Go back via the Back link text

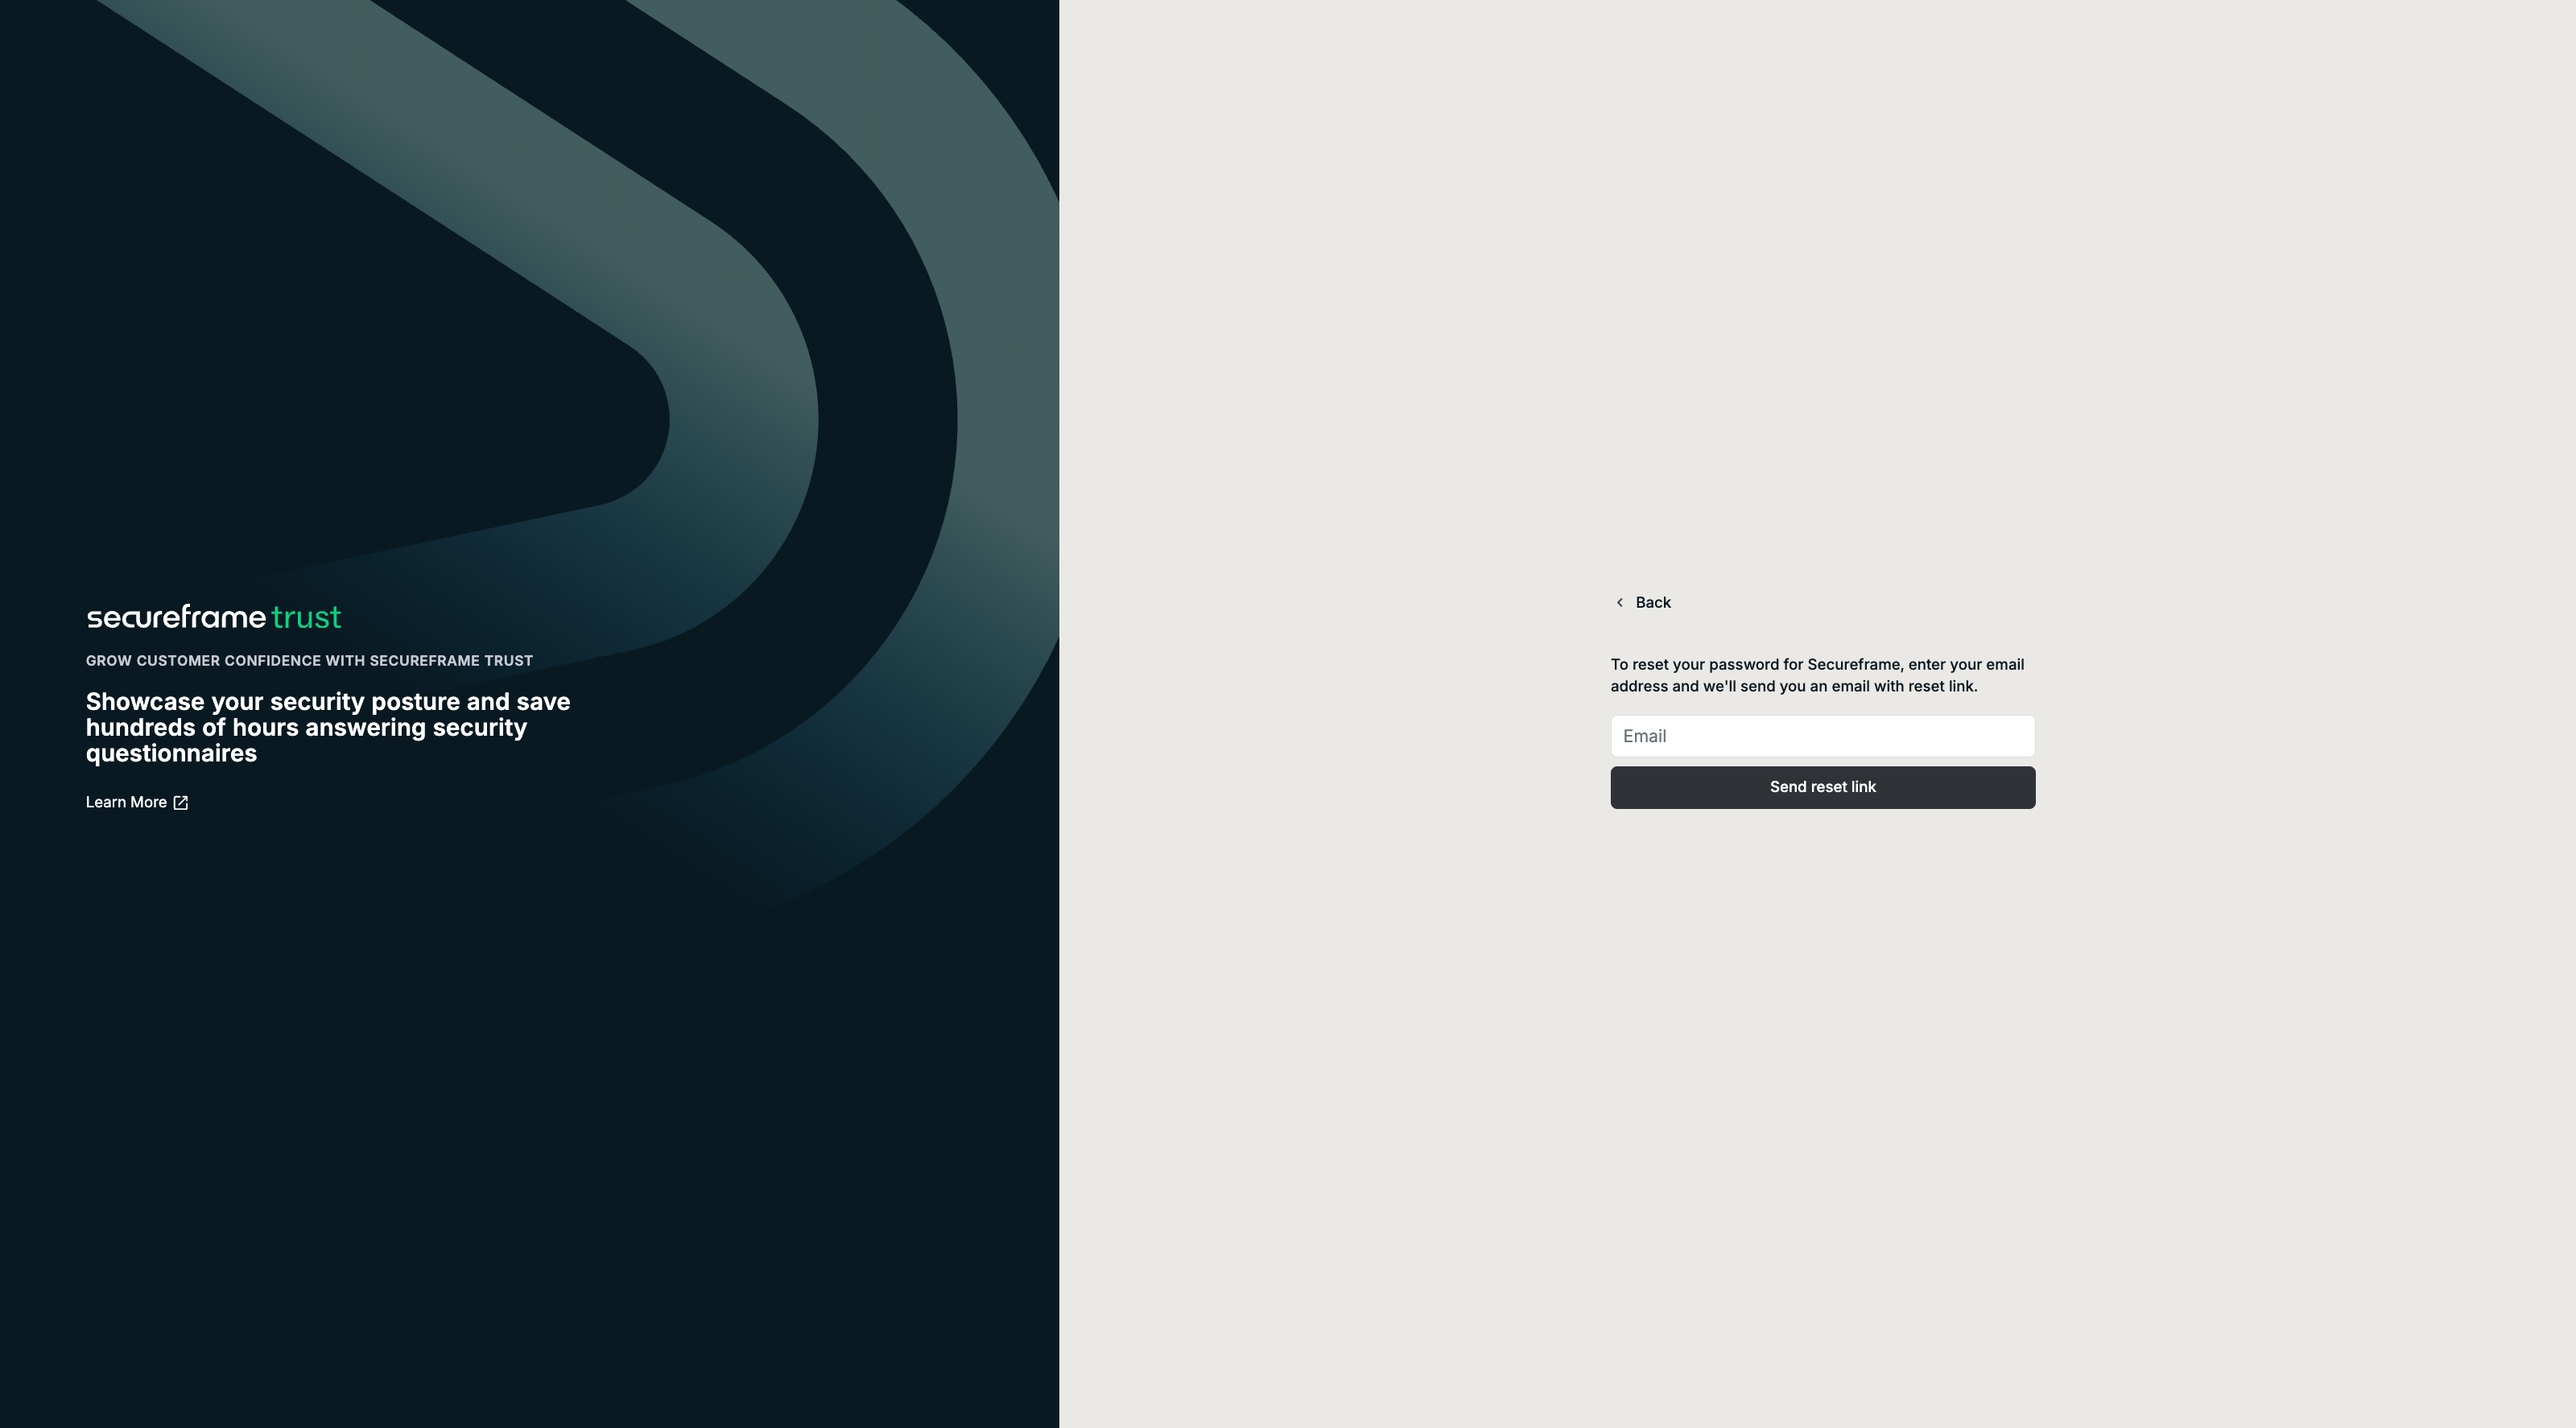(x=1653, y=602)
